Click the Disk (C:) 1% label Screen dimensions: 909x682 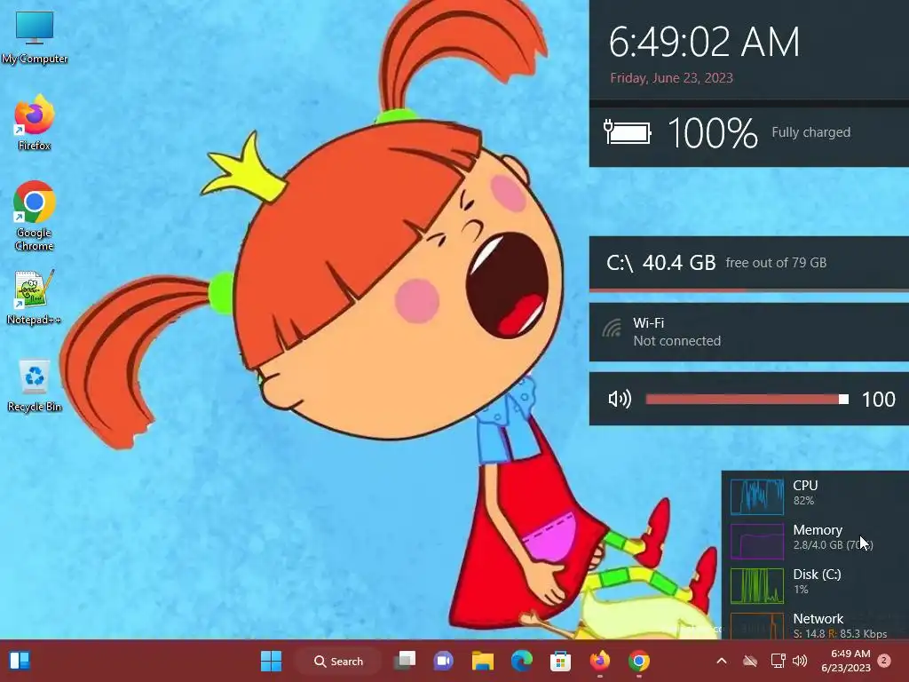pyautogui.click(x=817, y=581)
